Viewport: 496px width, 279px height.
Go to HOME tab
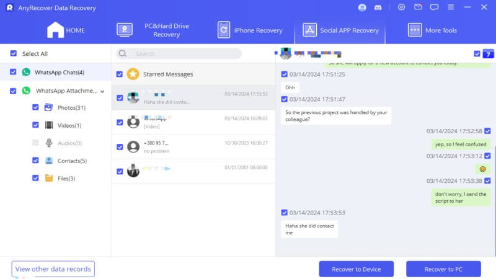pos(66,30)
